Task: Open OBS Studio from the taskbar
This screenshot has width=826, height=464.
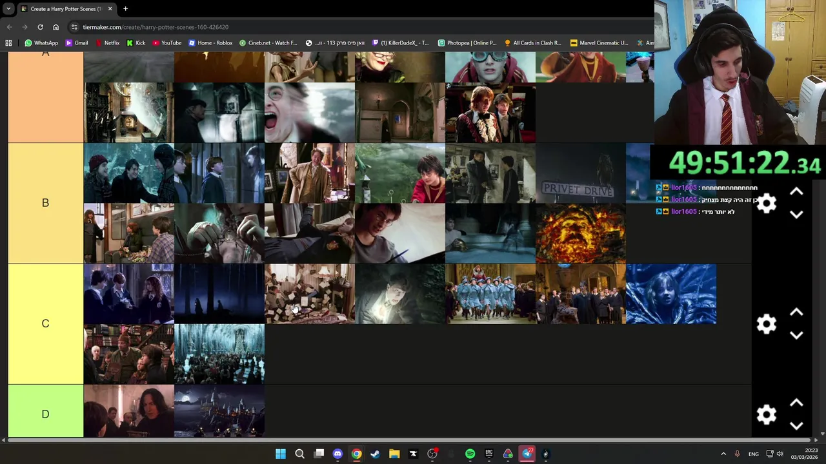Action: tap(432, 454)
